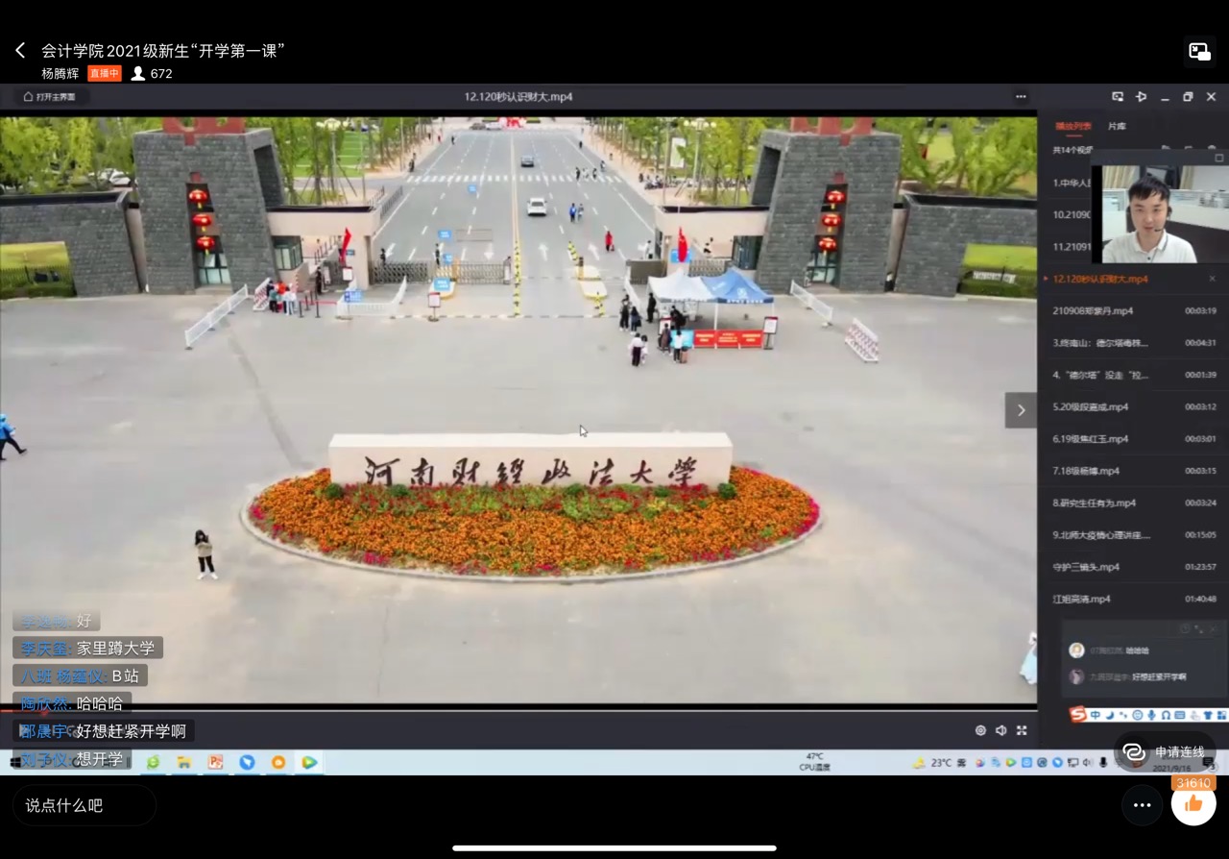Image resolution: width=1229 pixels, height=859 pixels.
Task: Switch to the 片库 library tab
Action: pos(1117,126)
